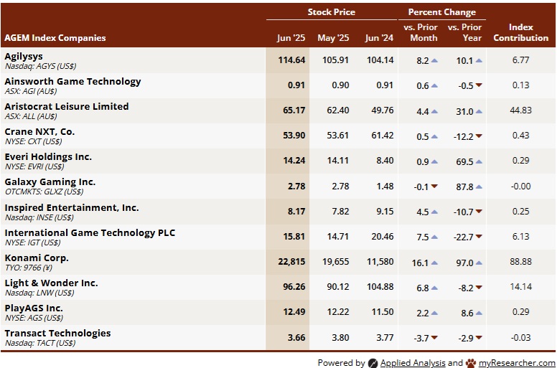This screenshot has width=557, height=368.
Task: Click the up arrow beside Konami 16.1
Action: click(x=434, y=263)
